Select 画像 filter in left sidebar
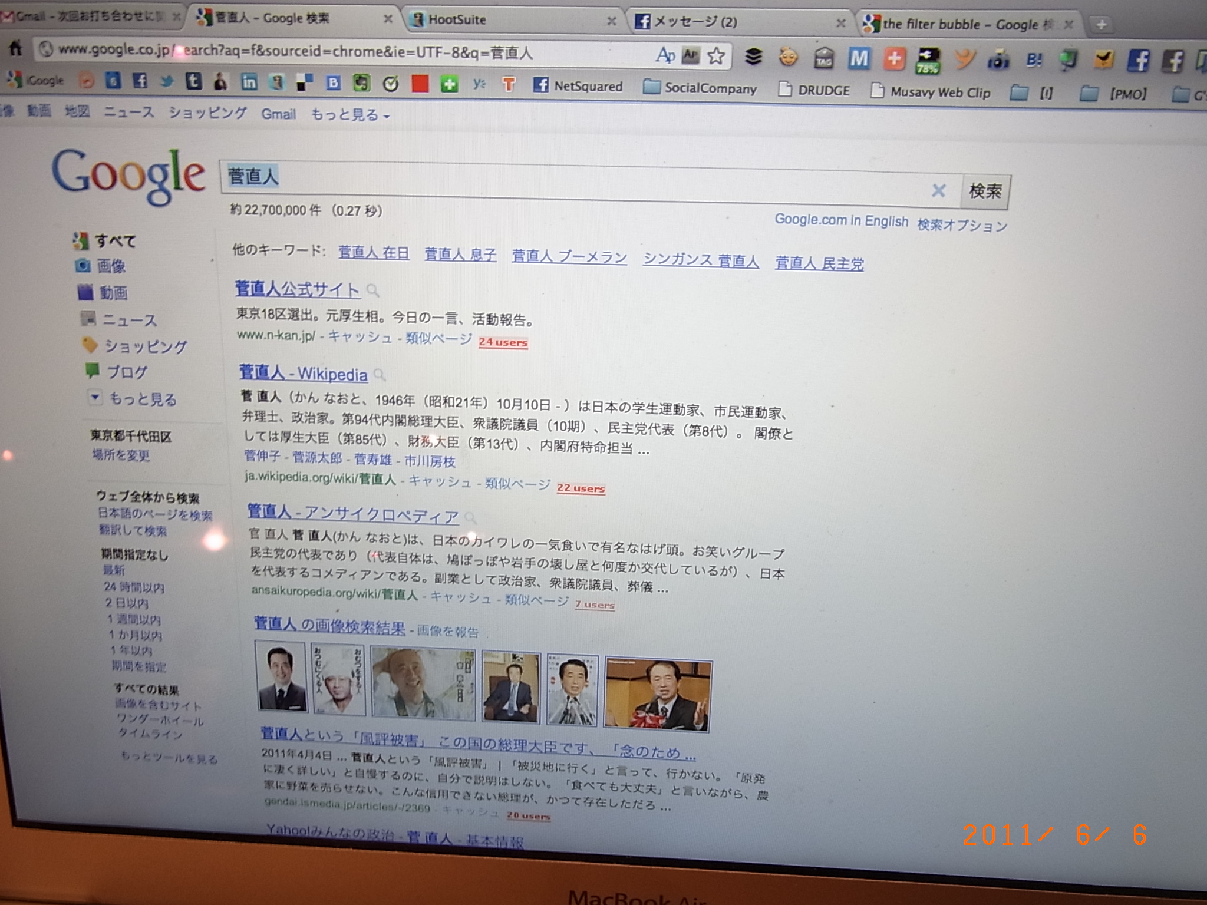 pyautogui.click(x=111, y=266)
